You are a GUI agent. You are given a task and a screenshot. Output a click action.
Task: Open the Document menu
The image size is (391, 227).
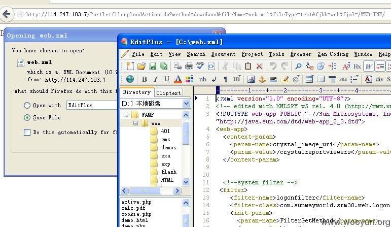[223, 54]
